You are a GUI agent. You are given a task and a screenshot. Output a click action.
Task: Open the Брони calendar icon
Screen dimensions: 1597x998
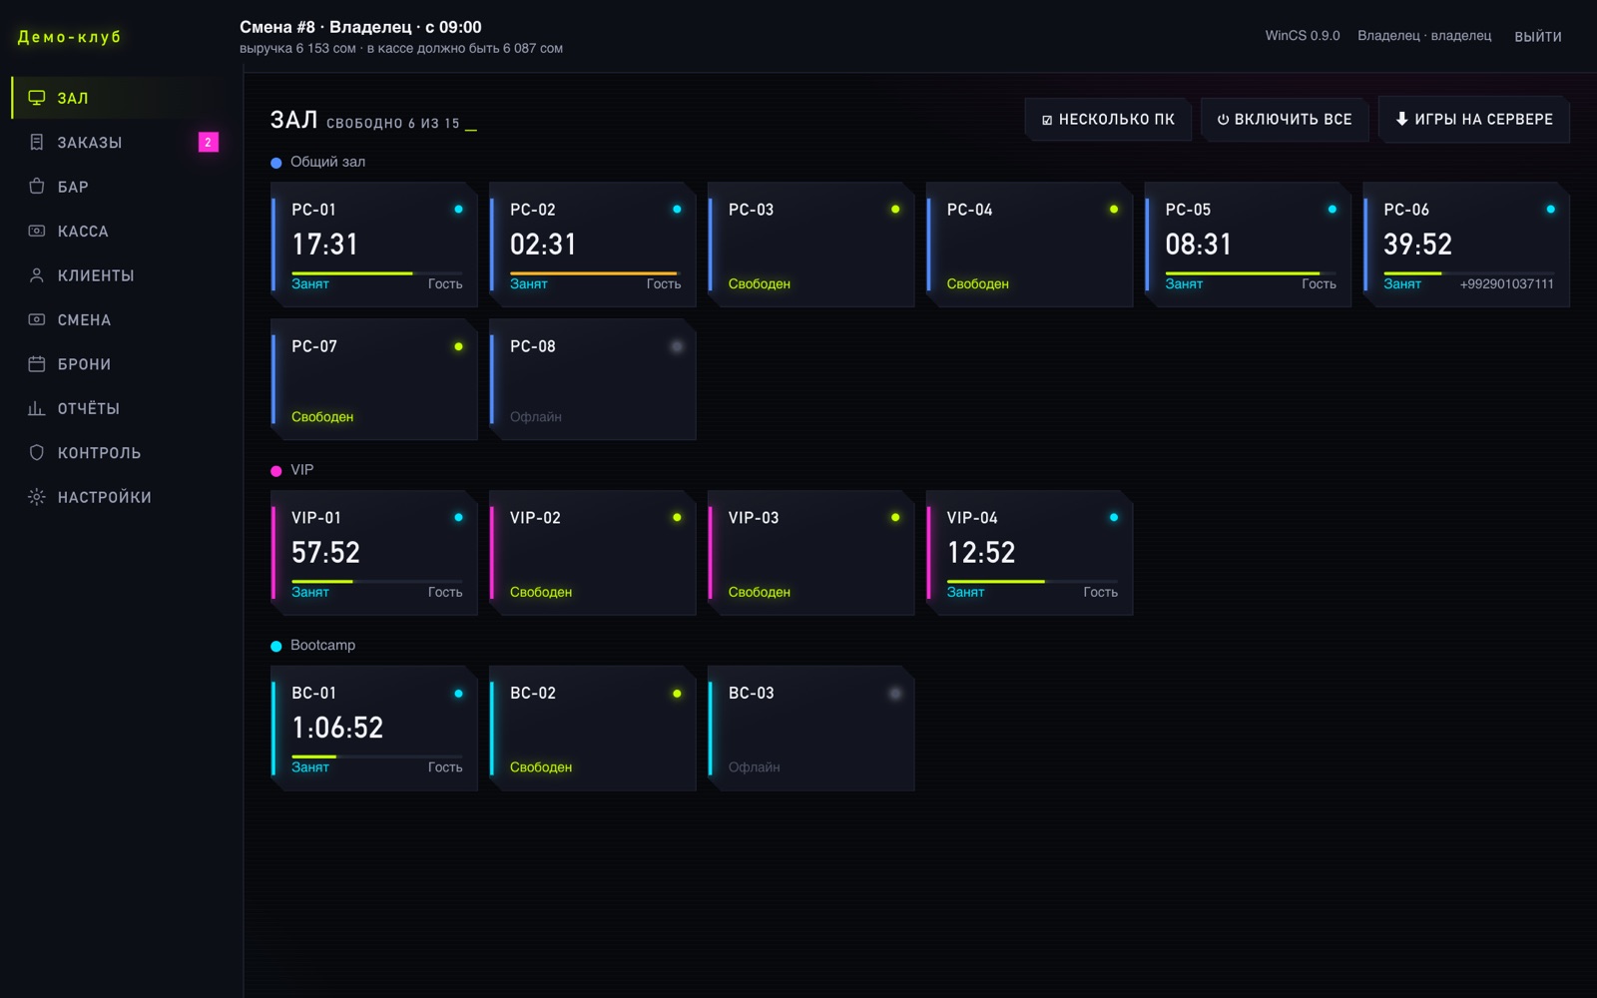(37, 364)
